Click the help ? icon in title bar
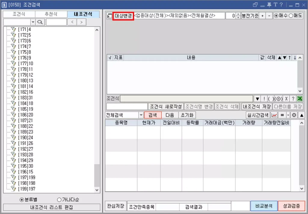 pyautogui.click(x=281, y=5)
